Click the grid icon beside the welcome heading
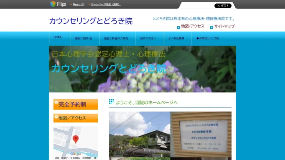The width and height of the screenshot is (285, 160). [111, 102]
